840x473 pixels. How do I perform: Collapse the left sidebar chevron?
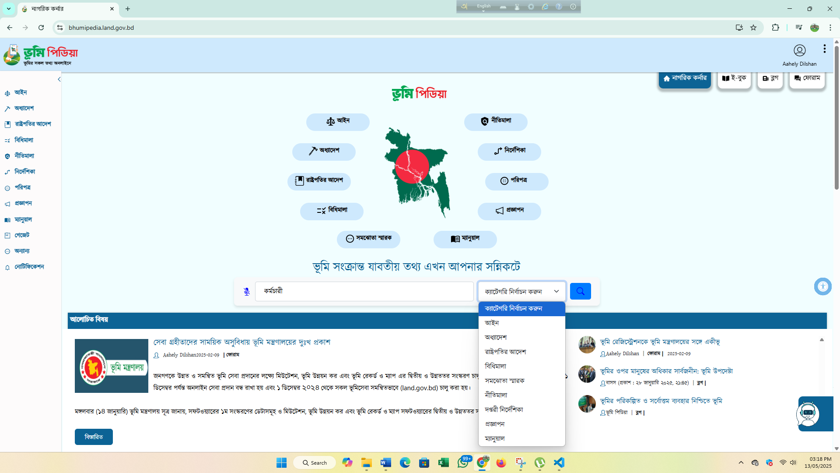(x=59, y=79)
